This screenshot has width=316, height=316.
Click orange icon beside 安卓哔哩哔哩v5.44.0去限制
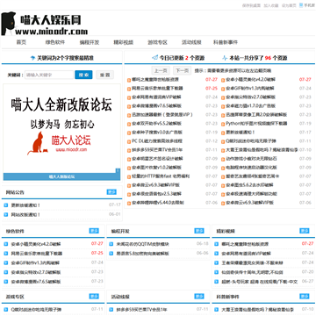pyautogui.click(x=129, y=203)
